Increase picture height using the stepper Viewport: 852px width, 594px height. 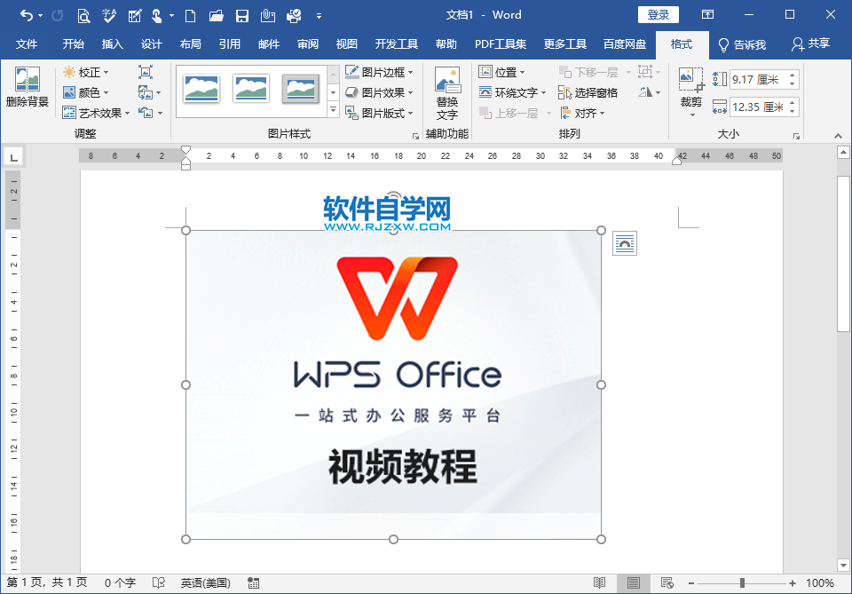793,74
